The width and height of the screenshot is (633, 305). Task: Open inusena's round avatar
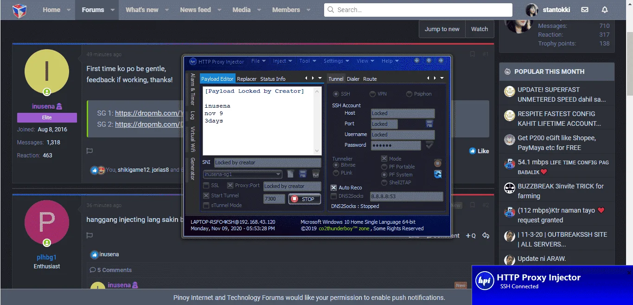[x=46, y=72]
